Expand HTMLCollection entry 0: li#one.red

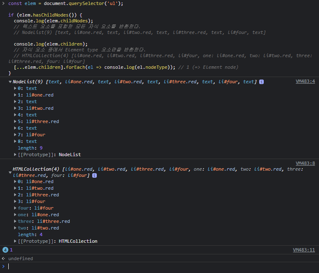pyautogui.click(x=15, y=181)
